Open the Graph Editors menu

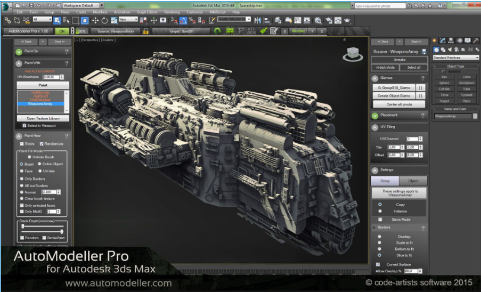tap(147, 12)
